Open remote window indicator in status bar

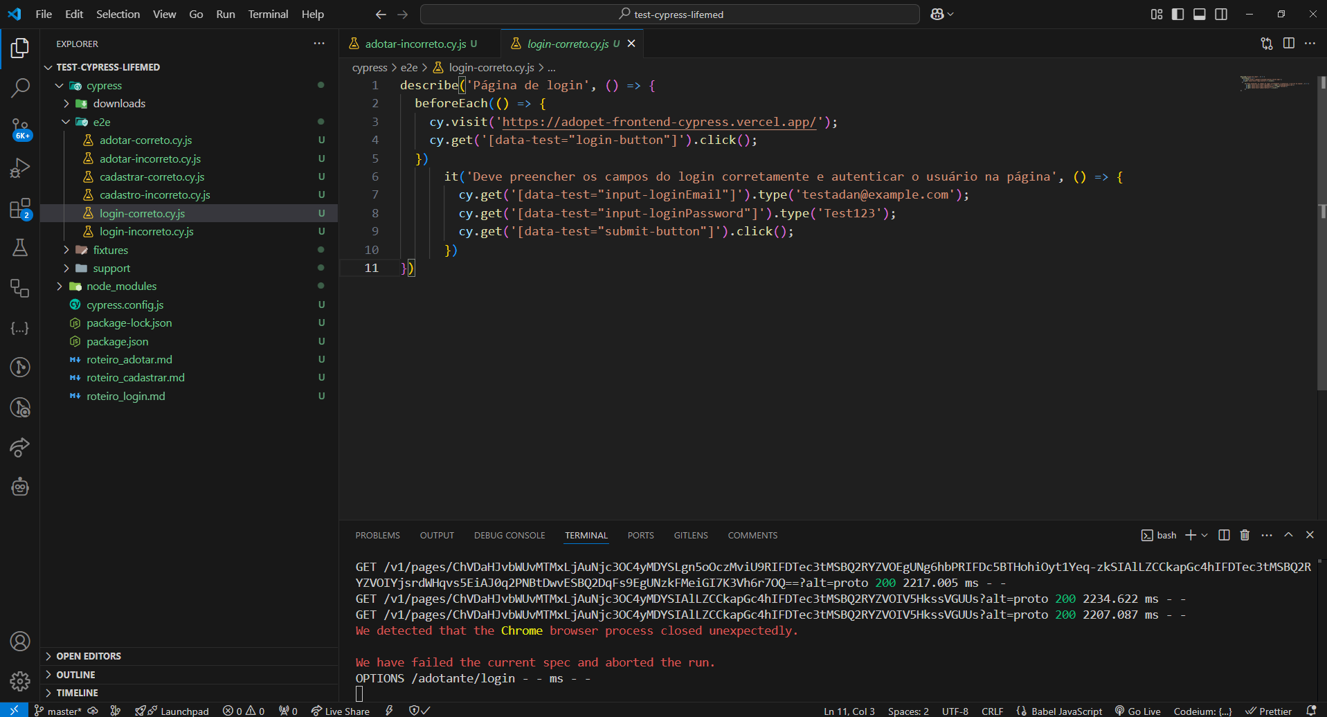tap(14, 711)
